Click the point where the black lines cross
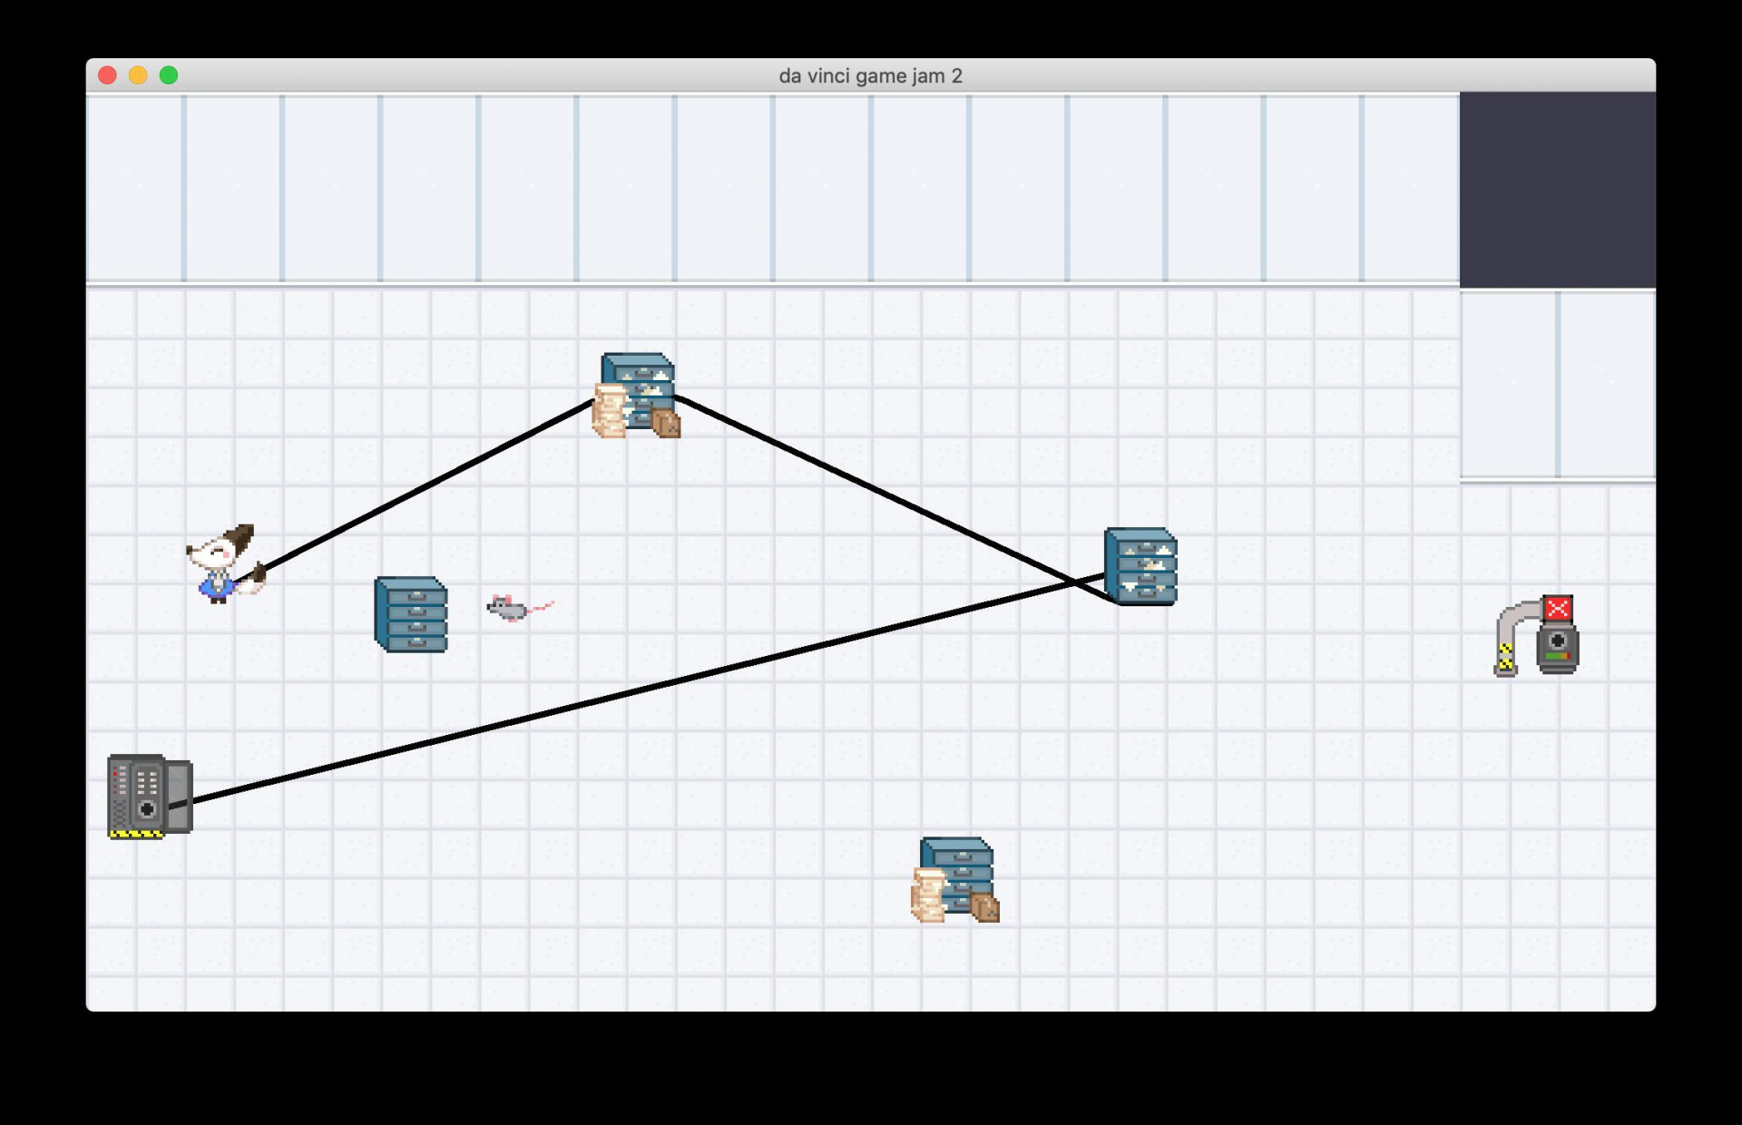Viewport: 1742px width, 1125px height. [x=1076, y=583]
